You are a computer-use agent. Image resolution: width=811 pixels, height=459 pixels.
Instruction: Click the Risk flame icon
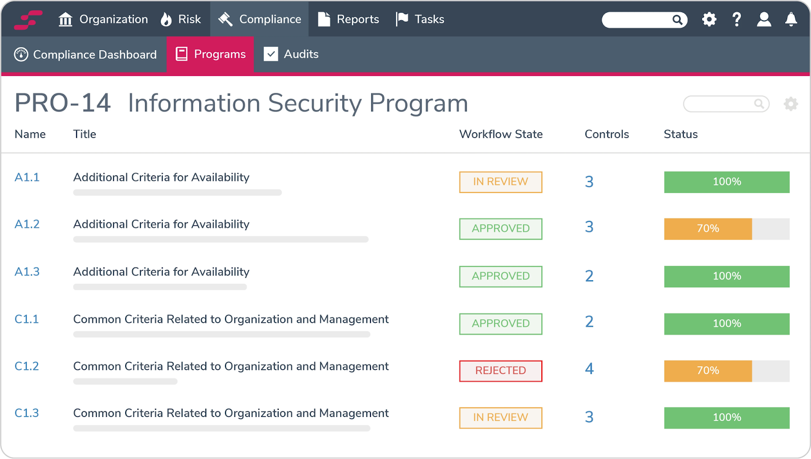coord(166,19)
